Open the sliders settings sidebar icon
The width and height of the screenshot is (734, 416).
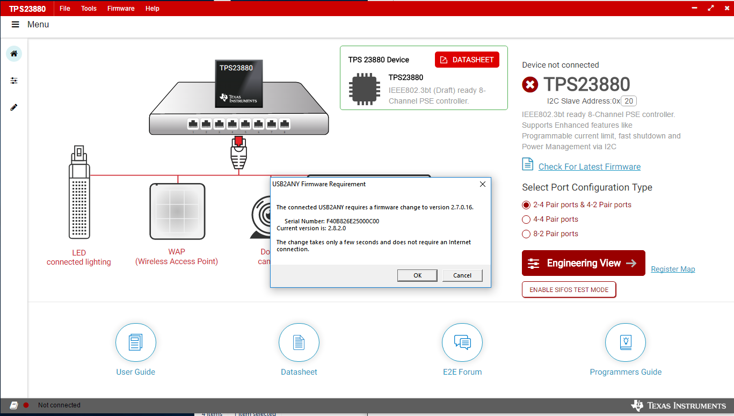coord(14,81)
